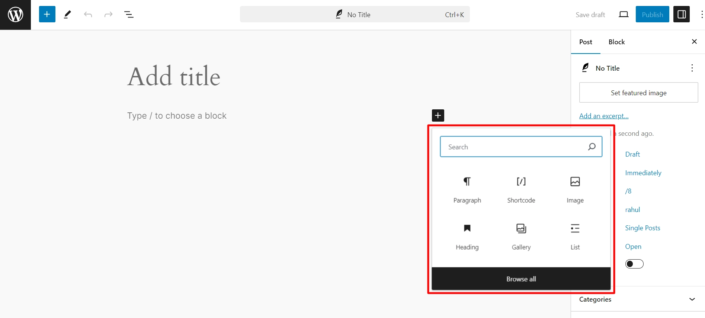Select the Tools pencil icon
This screenshot has height=318, width=705.
pos(67,15)
